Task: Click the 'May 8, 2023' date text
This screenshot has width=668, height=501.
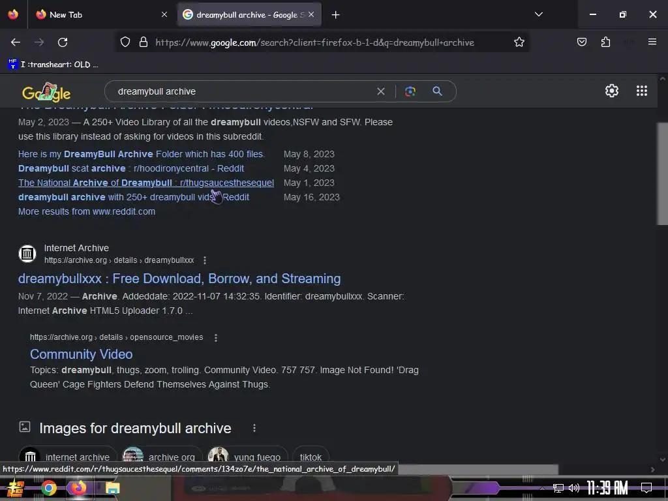Action: 309,154
